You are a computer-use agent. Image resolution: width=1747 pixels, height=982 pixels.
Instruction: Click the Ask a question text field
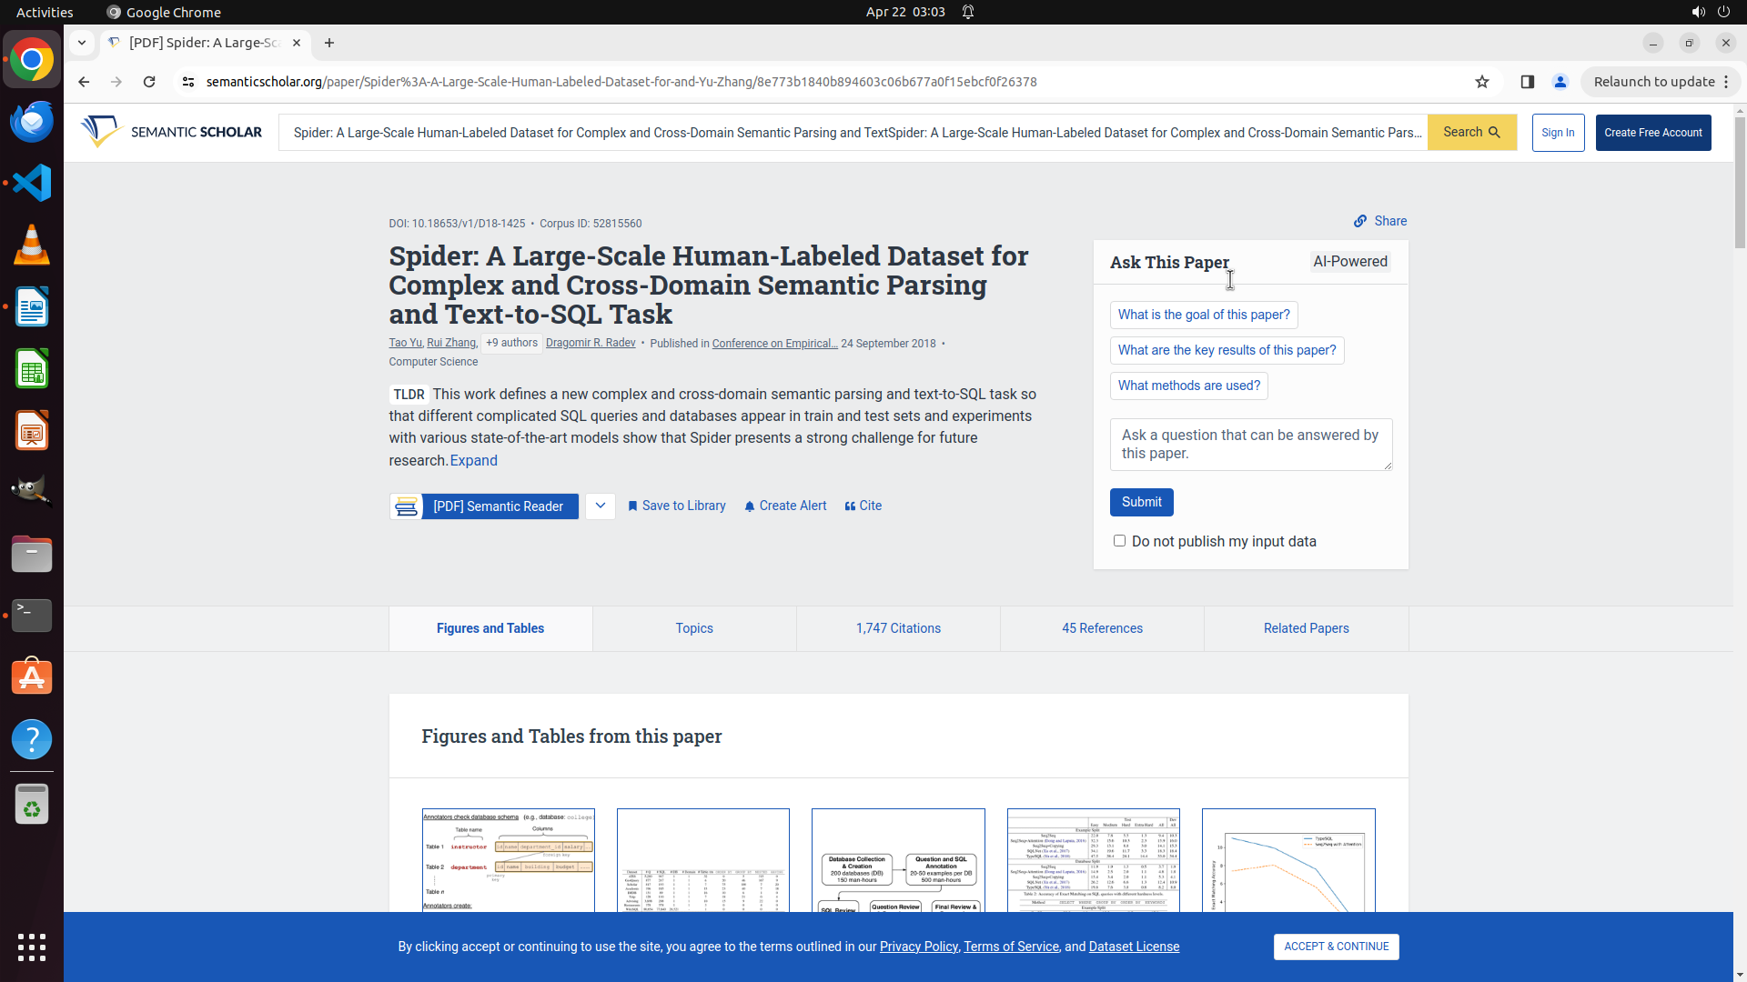pyautogui.click(x=1250, y=445)
